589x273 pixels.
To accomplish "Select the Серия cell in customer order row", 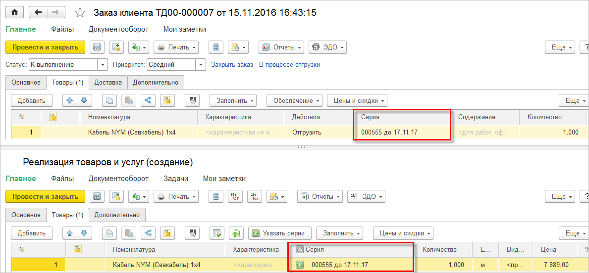I will 401,132.
